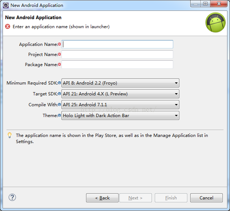Screen dimensions: 230x211
Task: Close the dialog window
Action: point(219,4)
